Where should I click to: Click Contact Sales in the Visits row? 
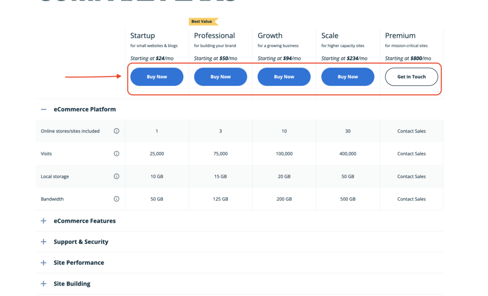(411, 154)
